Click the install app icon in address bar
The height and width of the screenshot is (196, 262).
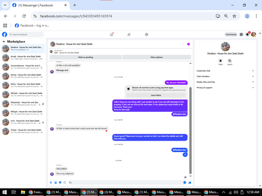pyautogui.click(x=218, y=16)
